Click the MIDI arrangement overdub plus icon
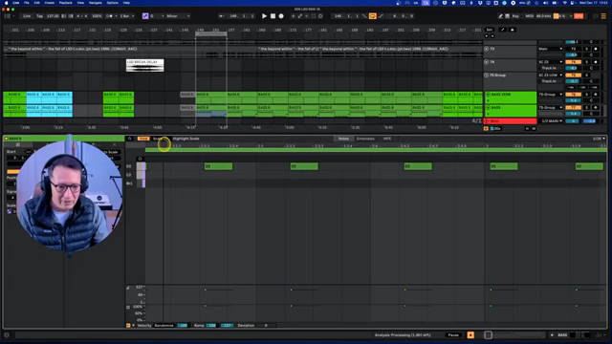 click(293, 16)
